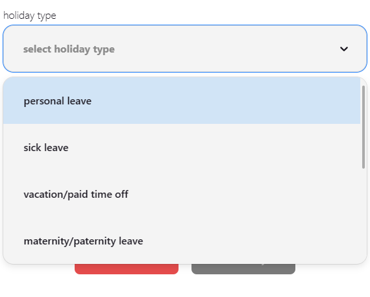Focus the blue-outlined holiday type select box
Screen dimensions: 370x297
tap(185, 49)
